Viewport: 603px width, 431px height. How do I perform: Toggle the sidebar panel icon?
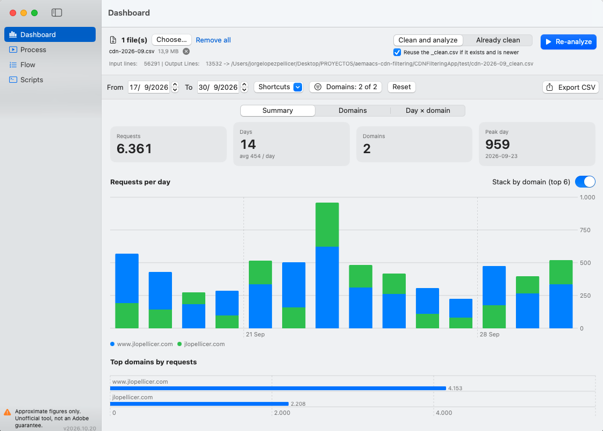(56, 13)
